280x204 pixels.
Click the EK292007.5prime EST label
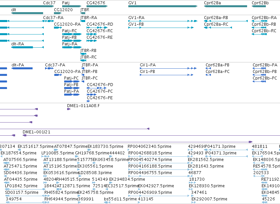coord(209,199)
